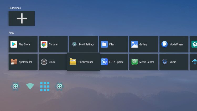The image size is (197, 111).
Task: Click the gear icon right of apps grid
Action: click(59, 87)
